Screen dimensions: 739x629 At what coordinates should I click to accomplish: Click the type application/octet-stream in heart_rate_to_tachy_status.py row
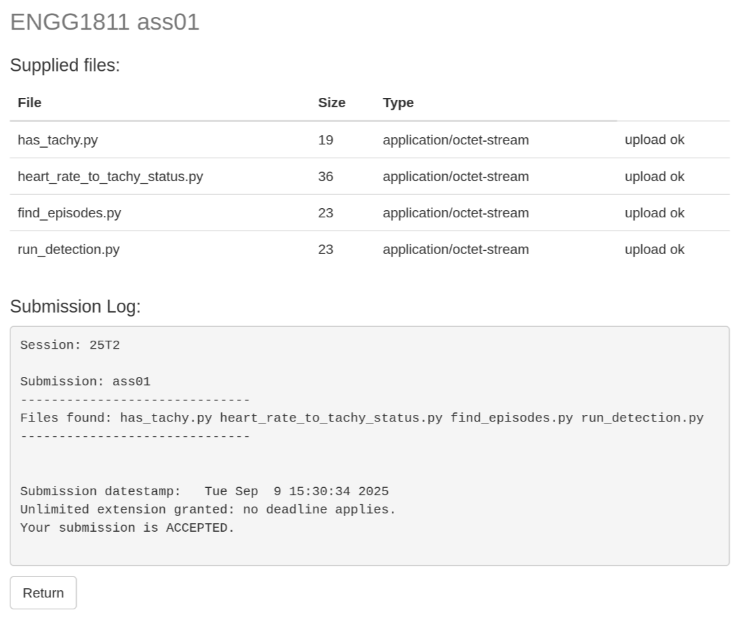point(455,177)
